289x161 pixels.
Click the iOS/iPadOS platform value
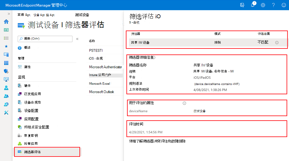[202, 78]
